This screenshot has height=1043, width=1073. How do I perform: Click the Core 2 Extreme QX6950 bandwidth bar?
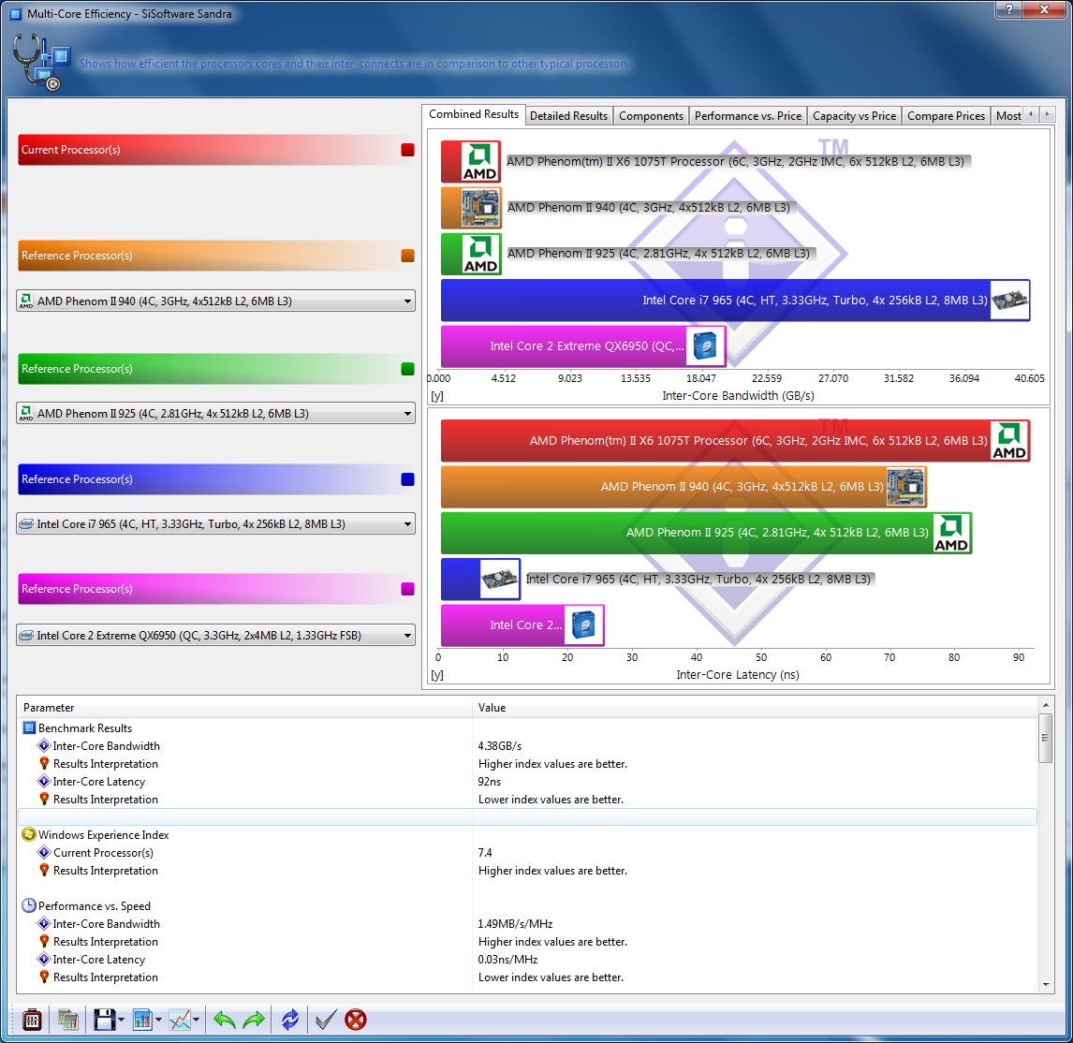click(x=583, y=346)
